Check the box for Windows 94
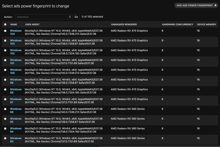 coord(5,128)
